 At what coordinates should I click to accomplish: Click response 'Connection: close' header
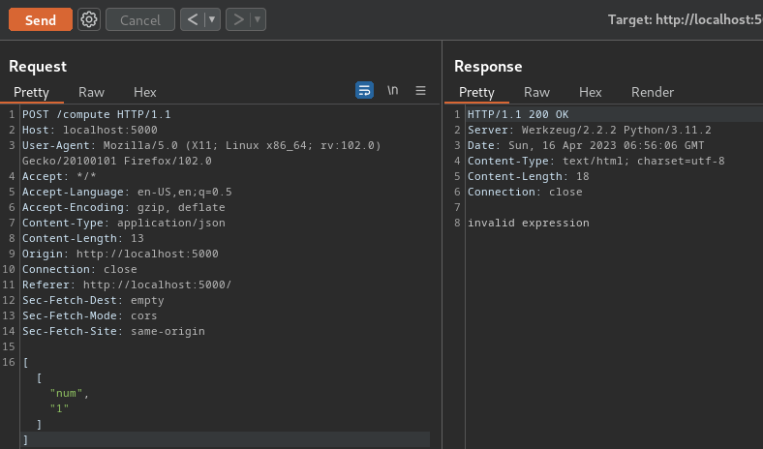coord(525,192)
